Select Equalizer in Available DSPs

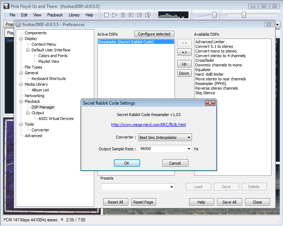click(203, 70)
